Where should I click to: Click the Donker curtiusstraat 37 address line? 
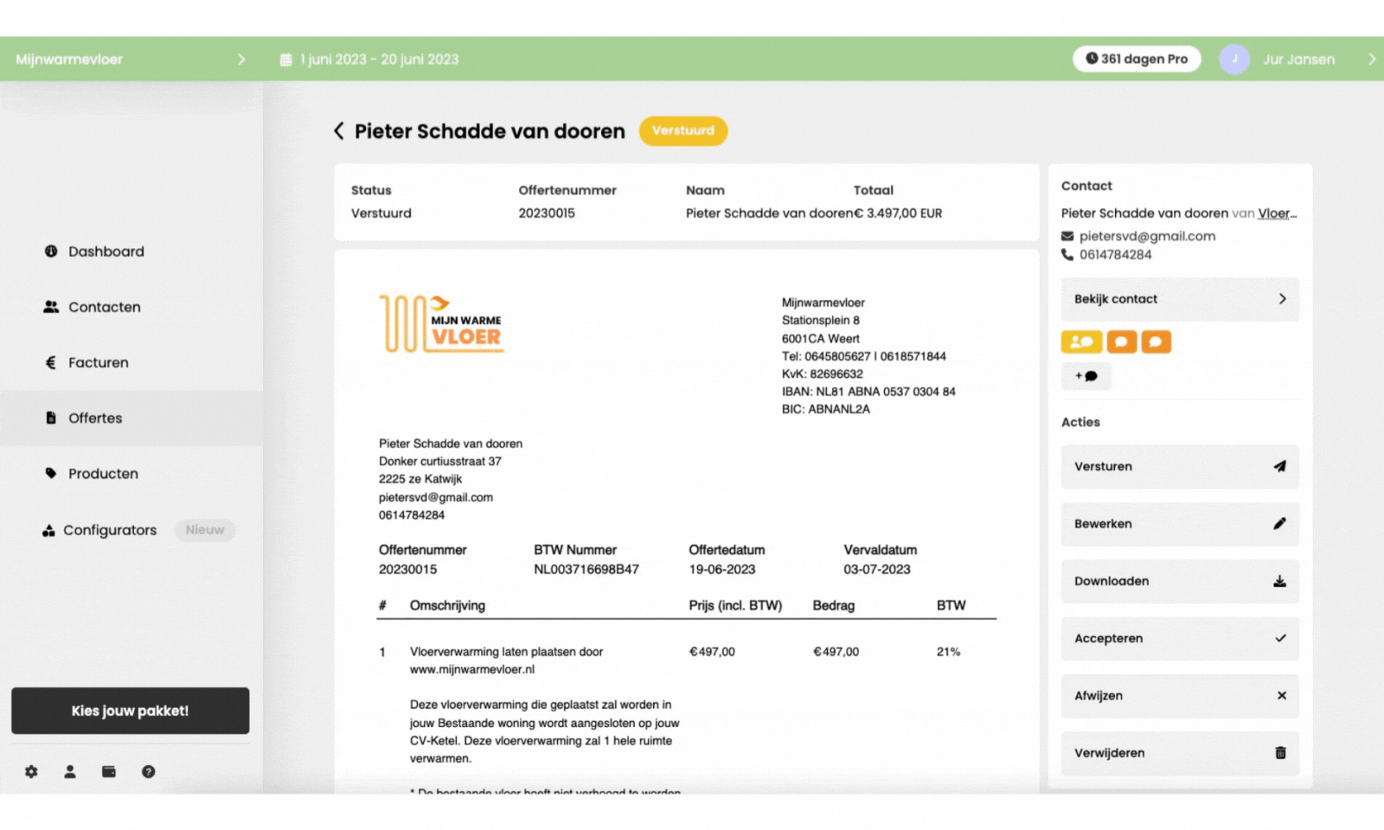440,461
